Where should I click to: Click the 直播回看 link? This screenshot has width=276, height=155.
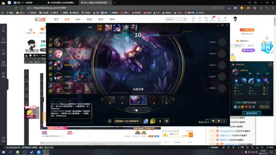(x=243, y=41)
